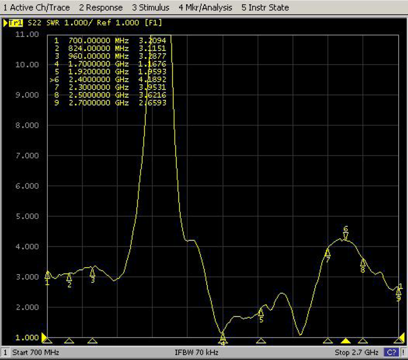Click the 5.000 Y-axis scale label

(27, 217)
